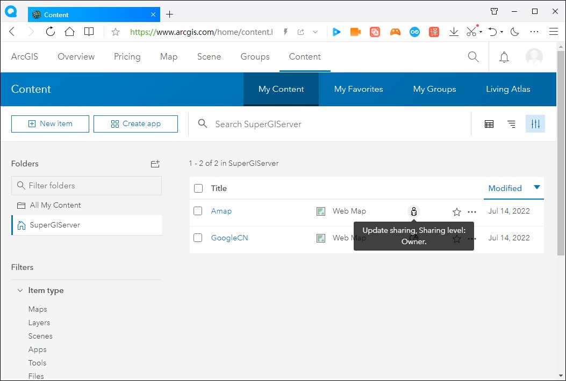
Task: Click the Filter folders input field
Action: click(87, 186)
